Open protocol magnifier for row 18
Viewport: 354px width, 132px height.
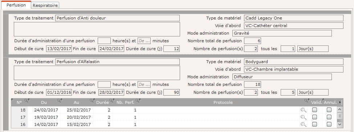coord(304,110)
